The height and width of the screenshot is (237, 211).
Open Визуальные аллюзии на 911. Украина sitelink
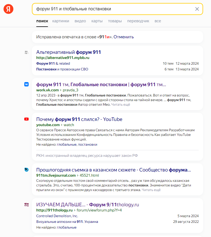click(67, 222)
